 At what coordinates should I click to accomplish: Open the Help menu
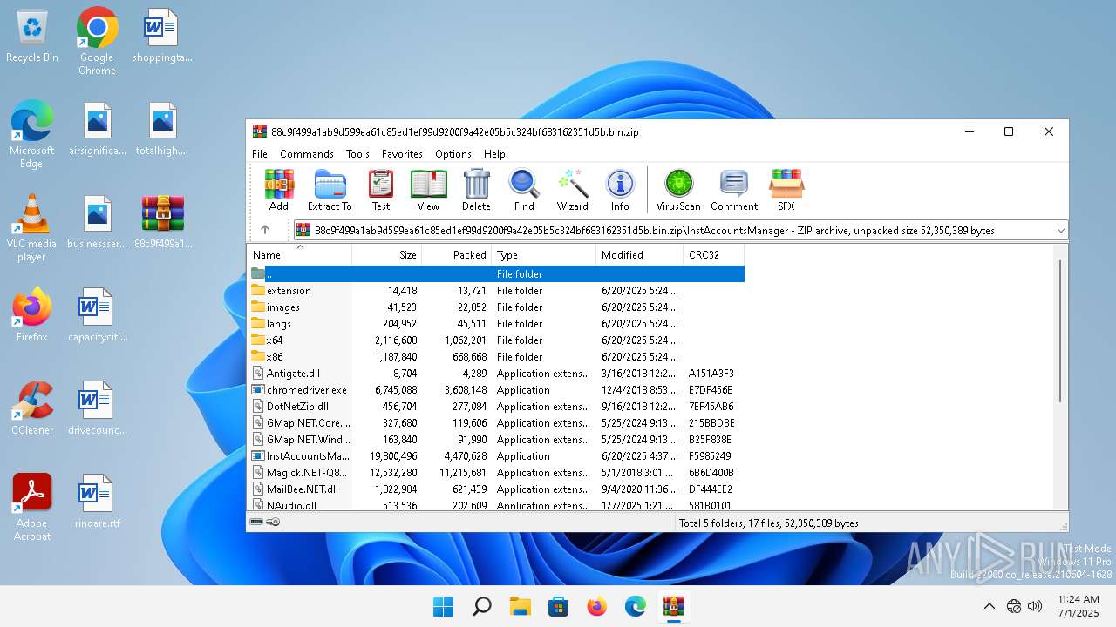point(494,153)
